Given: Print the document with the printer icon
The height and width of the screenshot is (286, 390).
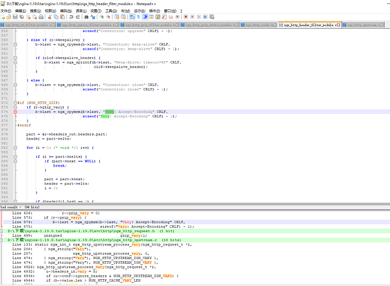Looking at the screenshot, I should point(41,17).
